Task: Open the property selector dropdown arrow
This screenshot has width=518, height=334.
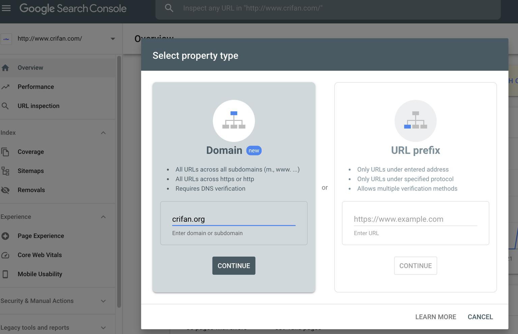Action: [x=113, y=39]
